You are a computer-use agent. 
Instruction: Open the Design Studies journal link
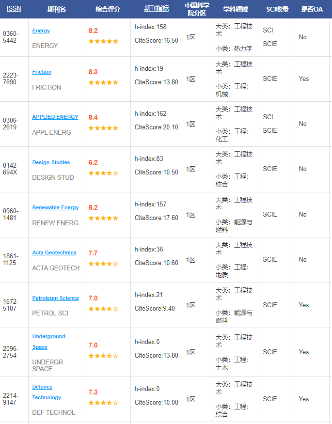51,162
